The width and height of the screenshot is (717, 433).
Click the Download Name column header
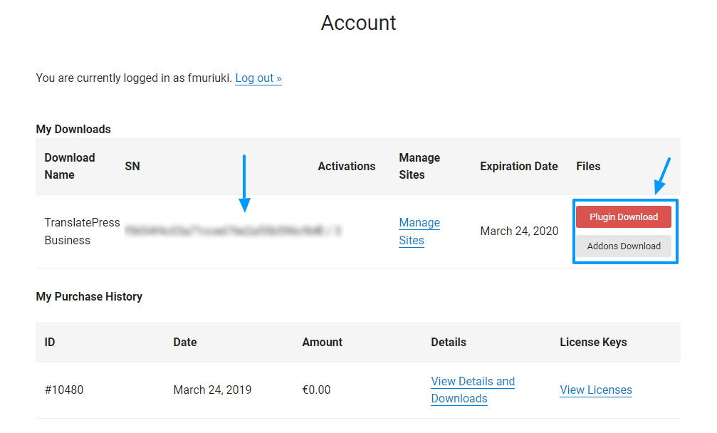click(x=70, y=167)
